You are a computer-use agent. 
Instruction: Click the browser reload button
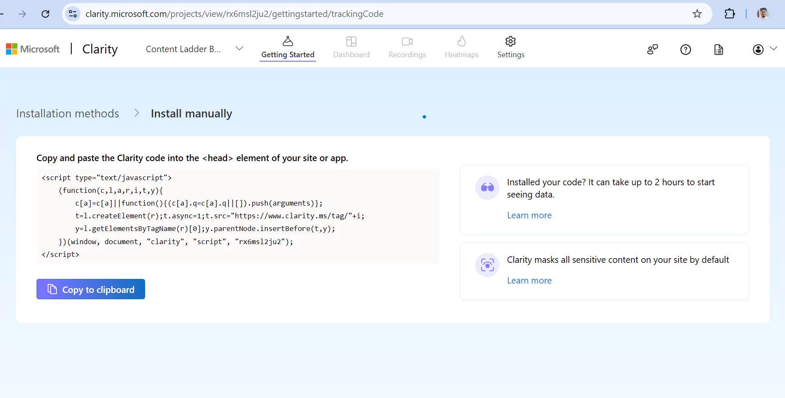45,14
